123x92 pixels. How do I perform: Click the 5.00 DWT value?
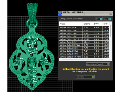point(96,48)
